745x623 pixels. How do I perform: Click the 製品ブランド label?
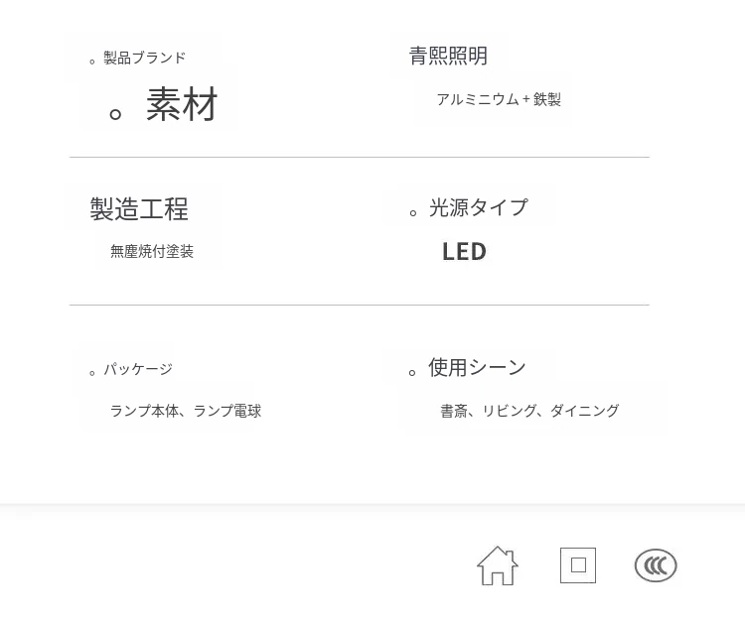(x=144, y=58)
